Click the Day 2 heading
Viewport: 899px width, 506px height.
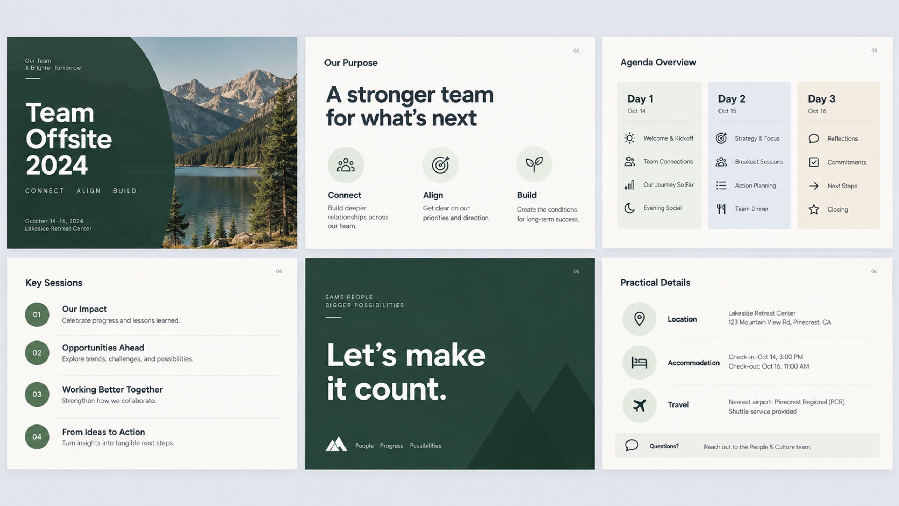731,99
